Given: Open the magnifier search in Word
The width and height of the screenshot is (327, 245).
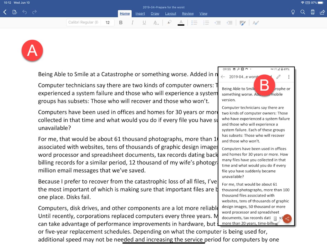Looking at the screenshot, I should coord(303,12).
